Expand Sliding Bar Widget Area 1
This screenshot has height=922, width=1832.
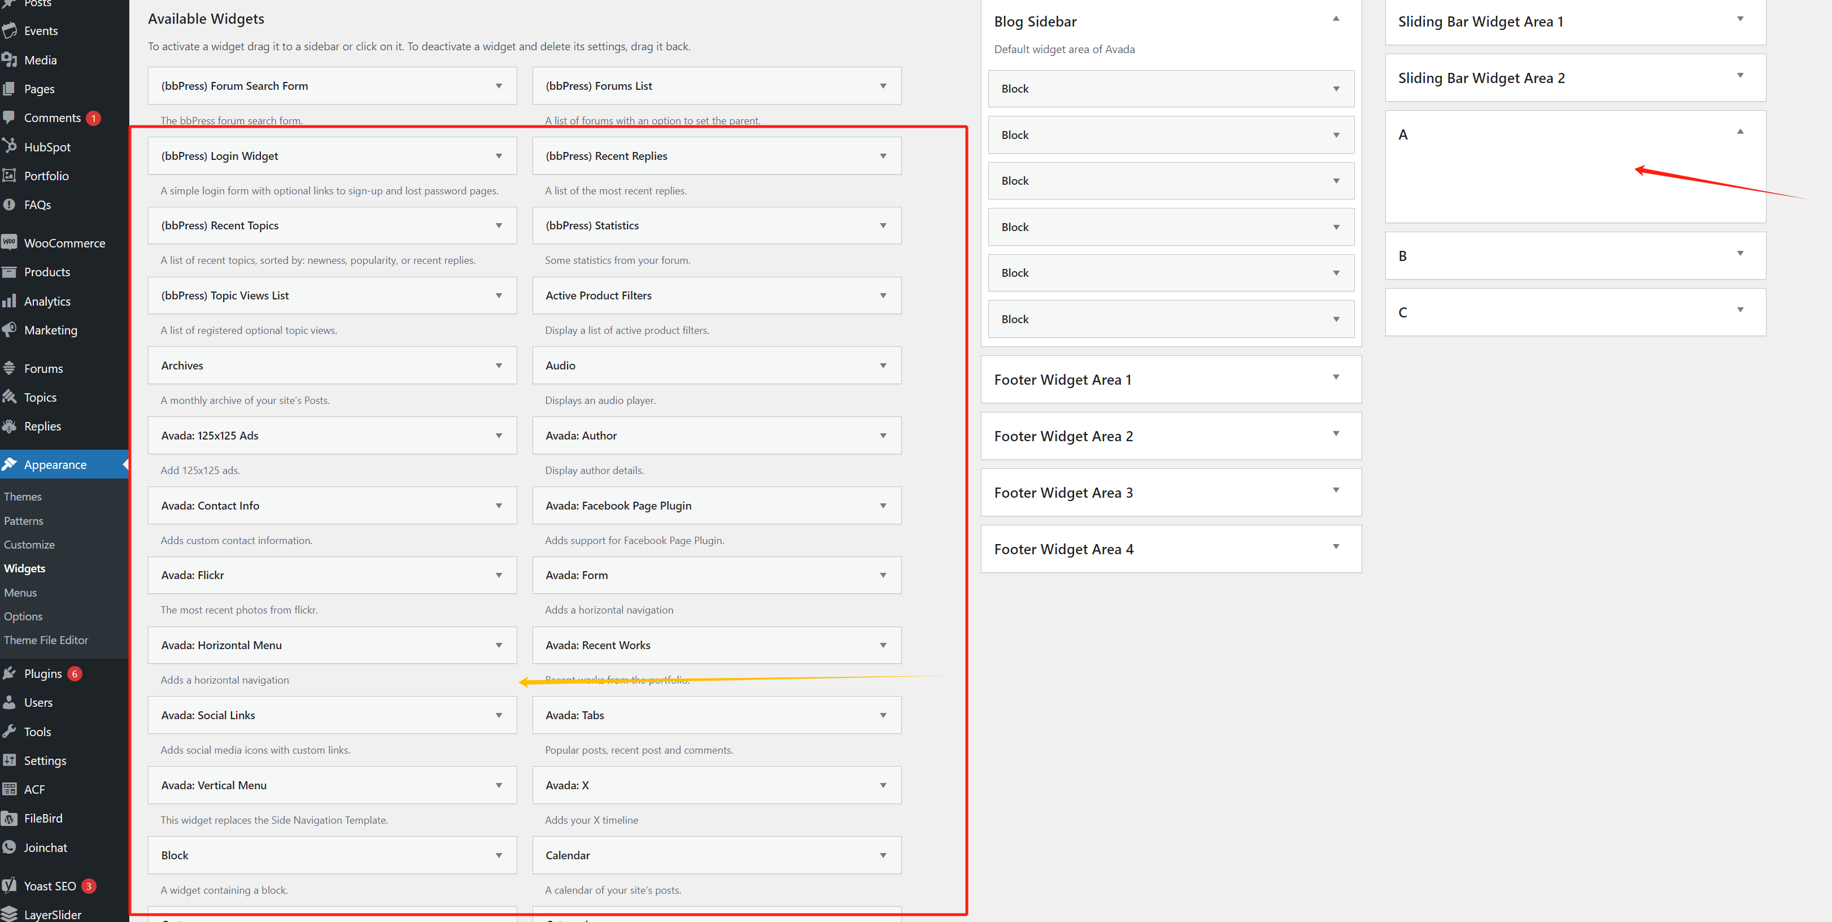tap(1739, 20)
